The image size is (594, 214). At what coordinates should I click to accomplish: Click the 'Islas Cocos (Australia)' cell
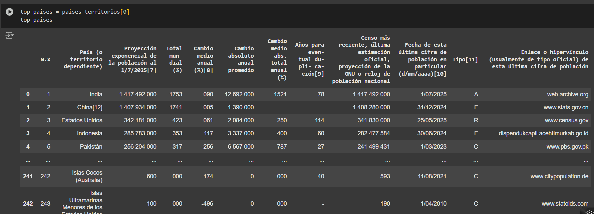pyautogui.click(x=87, y=176)
